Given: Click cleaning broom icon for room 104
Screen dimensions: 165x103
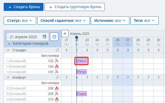Looking at the screenshot, I should pos(57,66).
